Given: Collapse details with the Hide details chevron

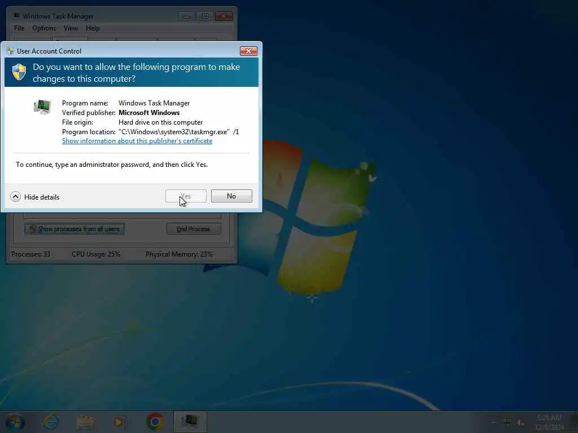Looking at the screenshot, I should 15,197.
